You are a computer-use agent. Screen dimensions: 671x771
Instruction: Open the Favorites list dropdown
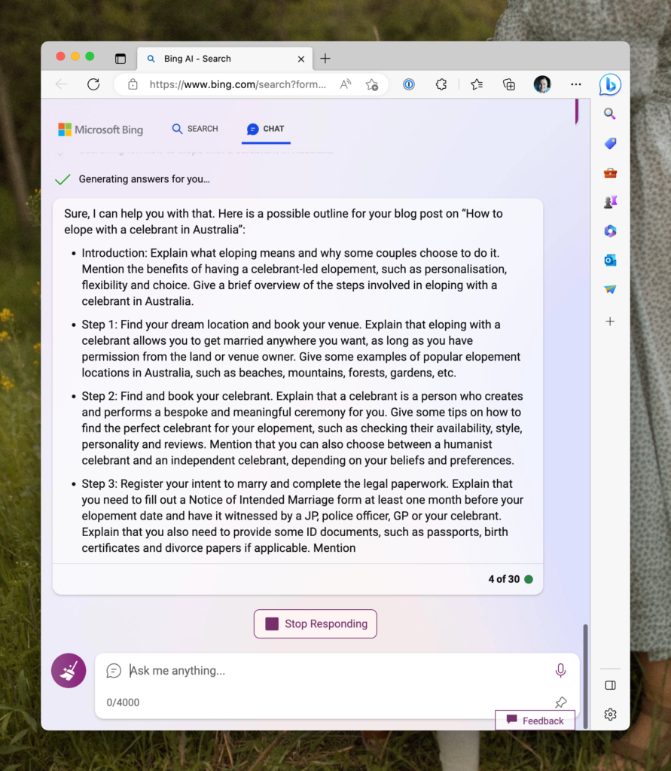click(x=477, y=84)
